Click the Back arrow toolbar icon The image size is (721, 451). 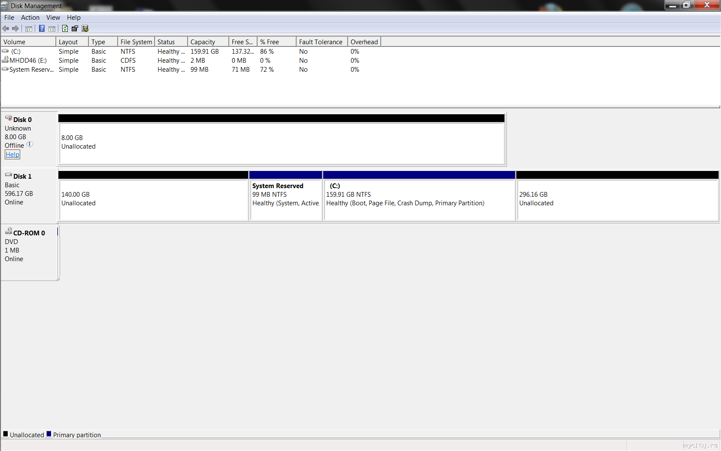[x=6, y=28]
